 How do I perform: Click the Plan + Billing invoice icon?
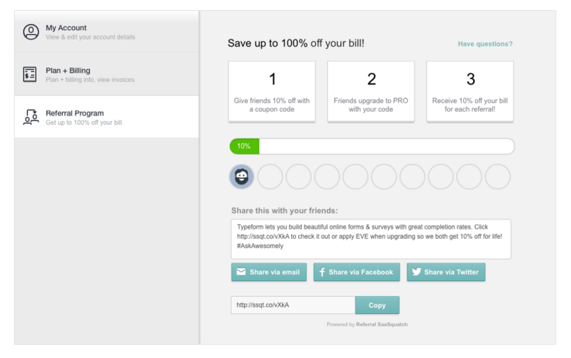click(x=29, y=74)
